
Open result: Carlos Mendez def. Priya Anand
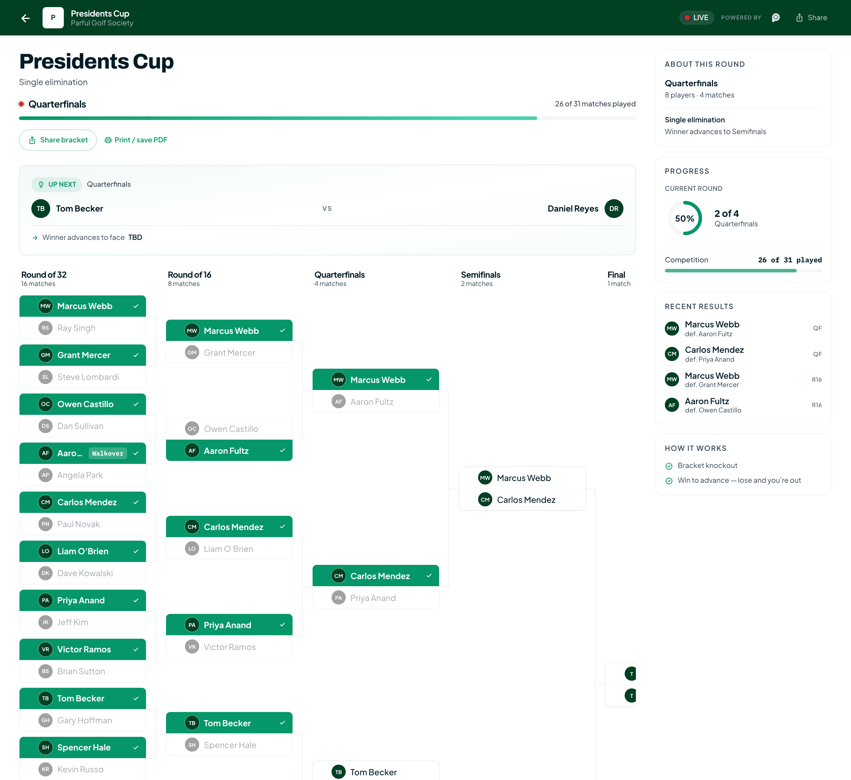point(743,354)
